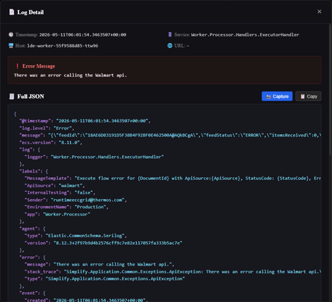
Task: Click the Service icon beside Worker.Processor
Action: (170, 35)
